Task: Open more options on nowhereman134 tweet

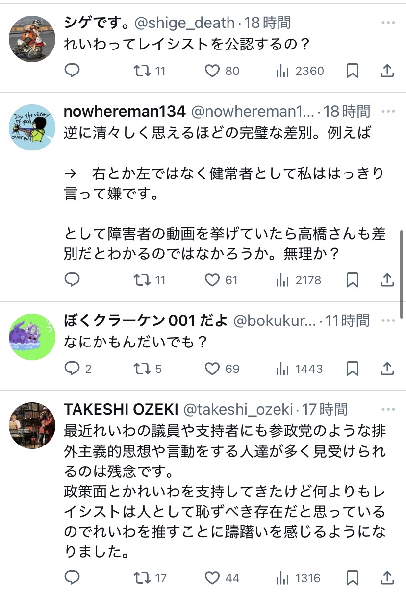Action: coord(388,112)
